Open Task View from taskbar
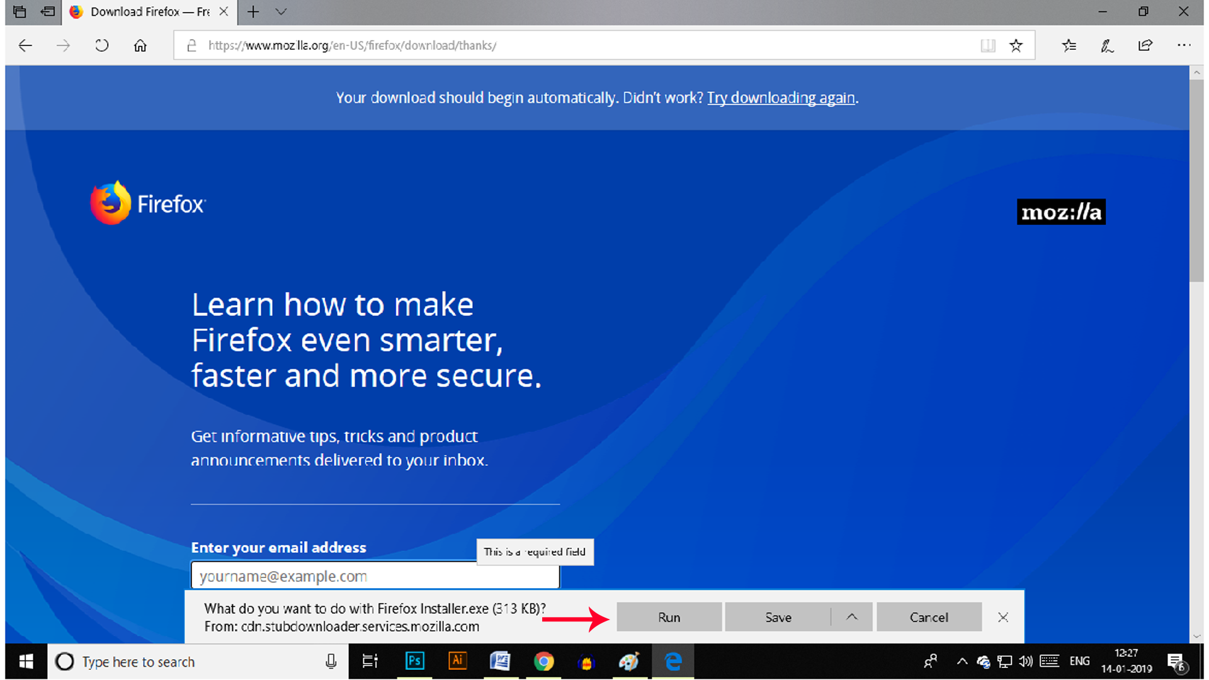 [x=370, y=661]
